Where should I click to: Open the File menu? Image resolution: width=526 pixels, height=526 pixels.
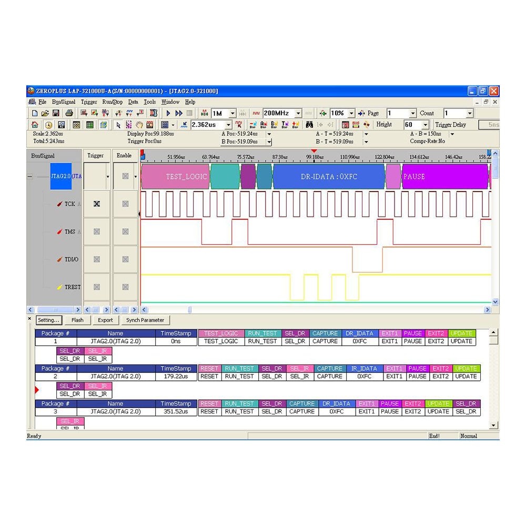coord(43,102)
